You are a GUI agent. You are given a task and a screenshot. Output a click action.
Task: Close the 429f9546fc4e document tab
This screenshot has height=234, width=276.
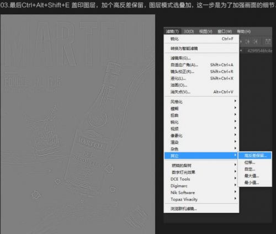241,51
